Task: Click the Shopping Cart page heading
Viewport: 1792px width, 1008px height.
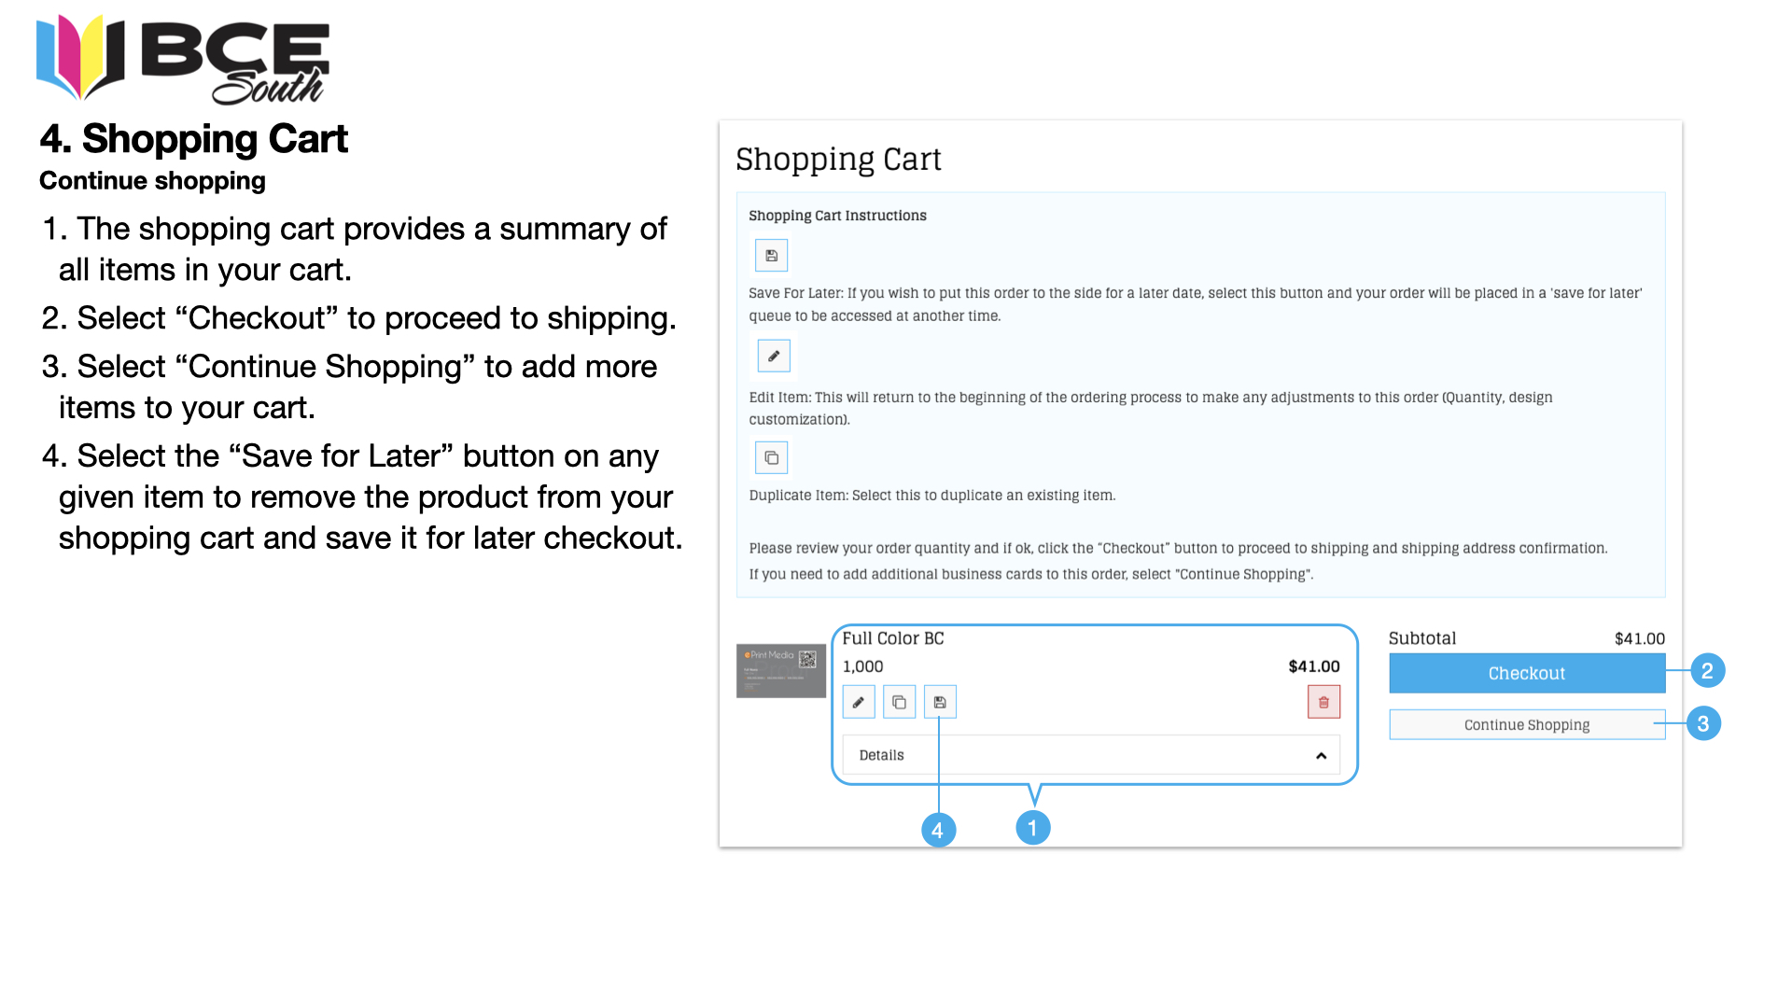Action: 838,160
